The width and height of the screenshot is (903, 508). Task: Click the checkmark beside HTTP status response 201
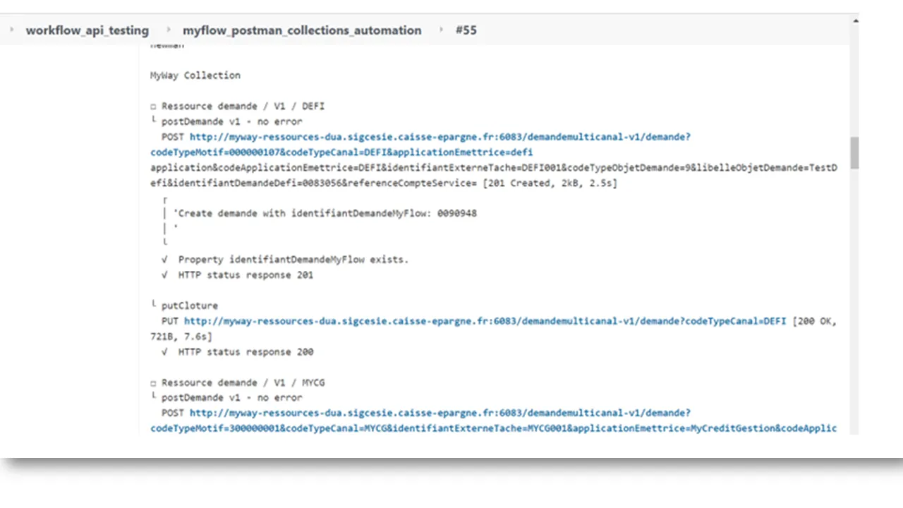(164, 274)
